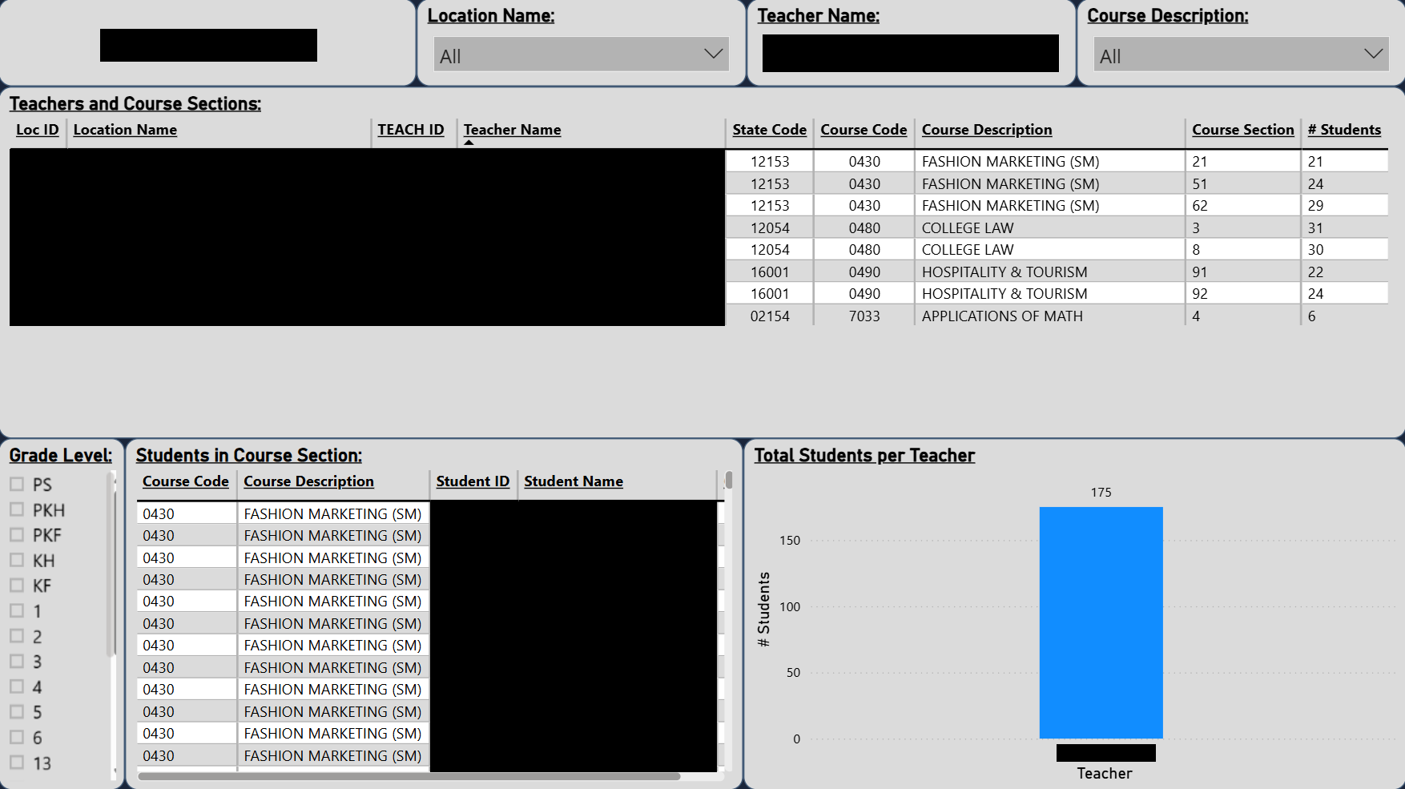
Task: Check the KH grade level box
Action: (17, 560)
